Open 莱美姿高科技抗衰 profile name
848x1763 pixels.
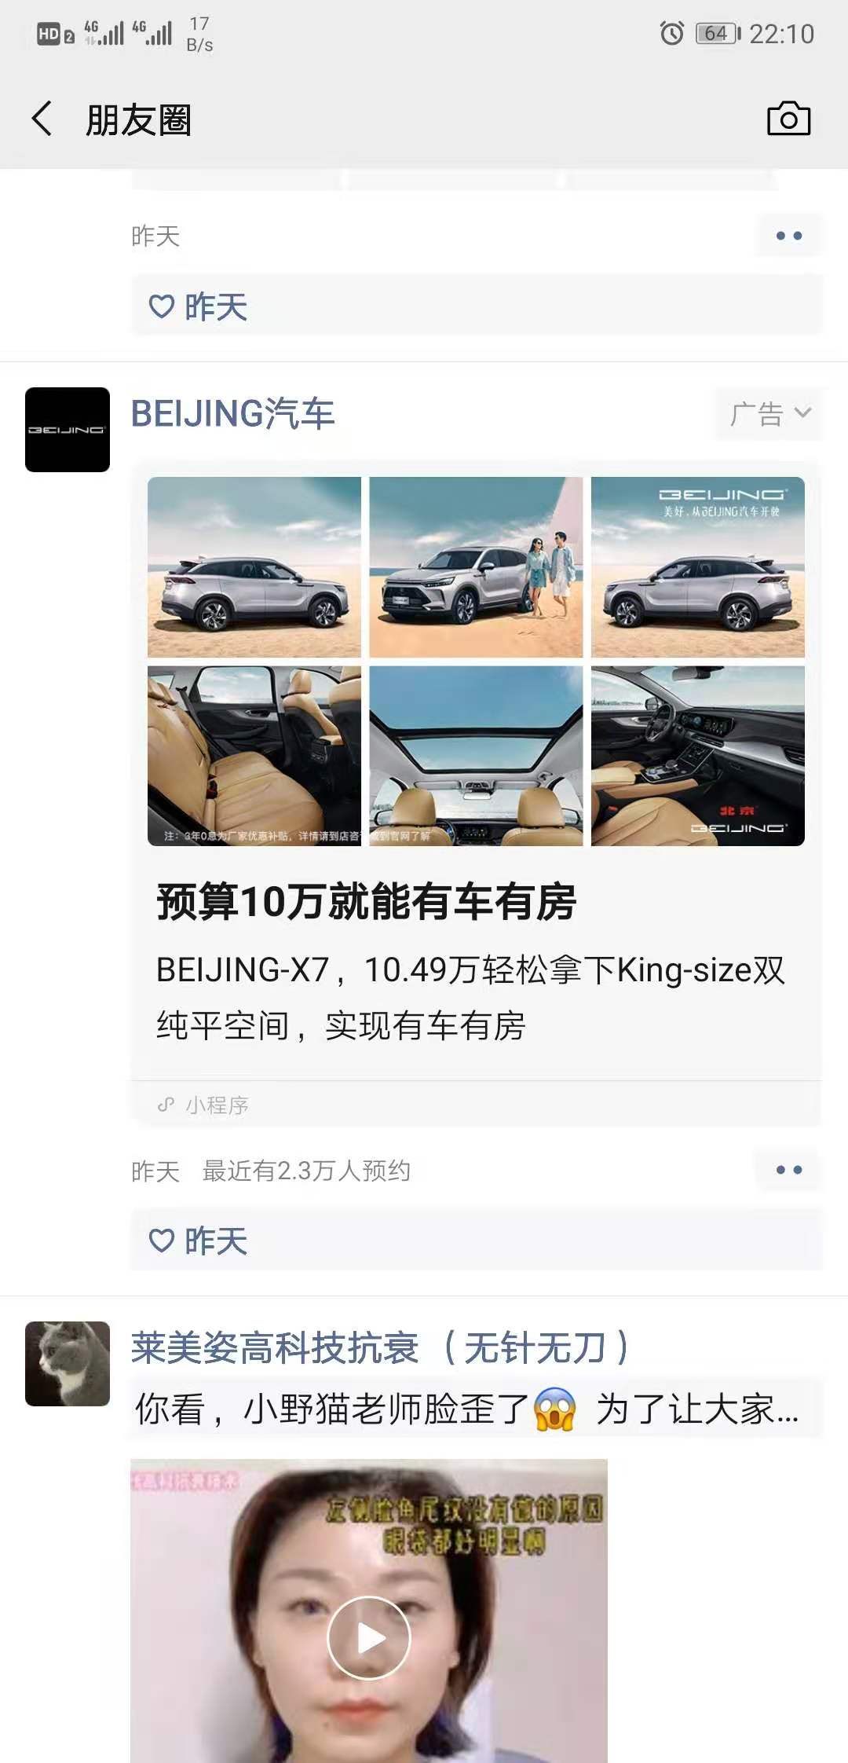(382, 1347)
